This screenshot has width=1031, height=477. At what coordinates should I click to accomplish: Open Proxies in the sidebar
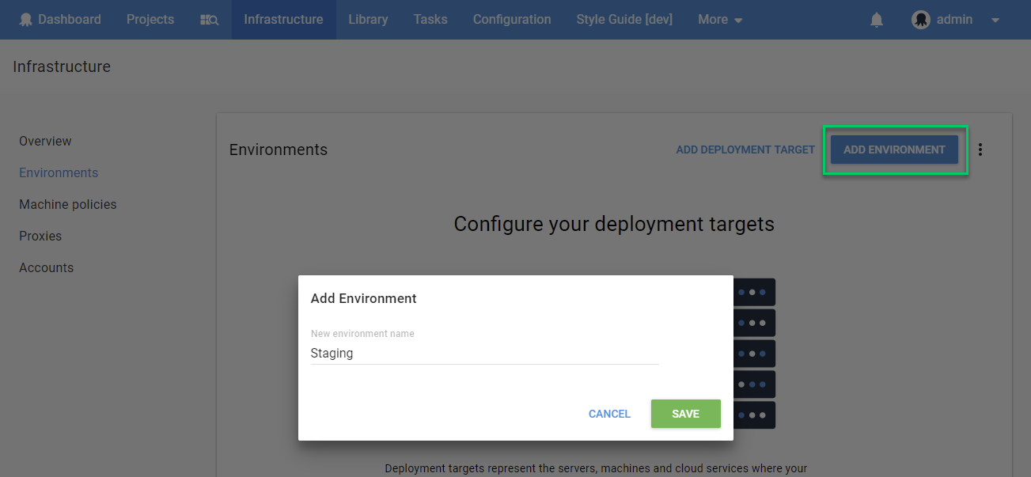(40, 236)
